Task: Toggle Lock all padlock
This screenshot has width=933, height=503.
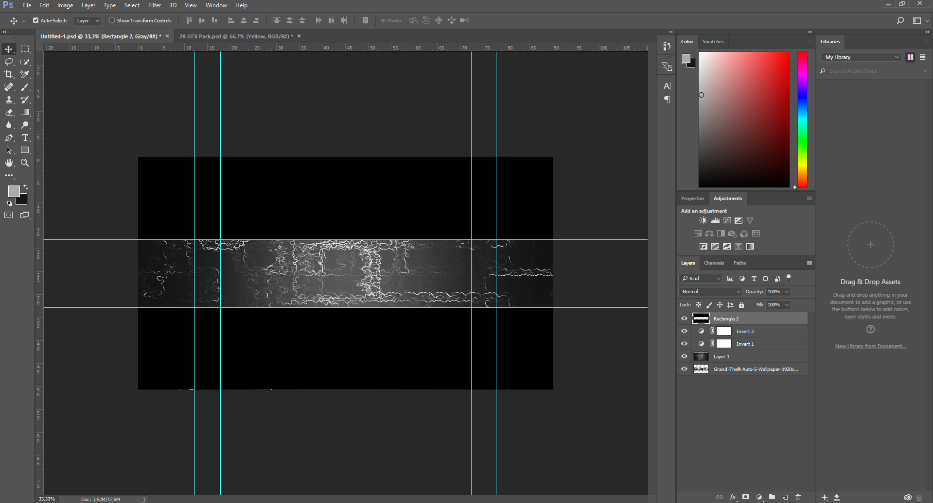Action: [x=741, y=305]
